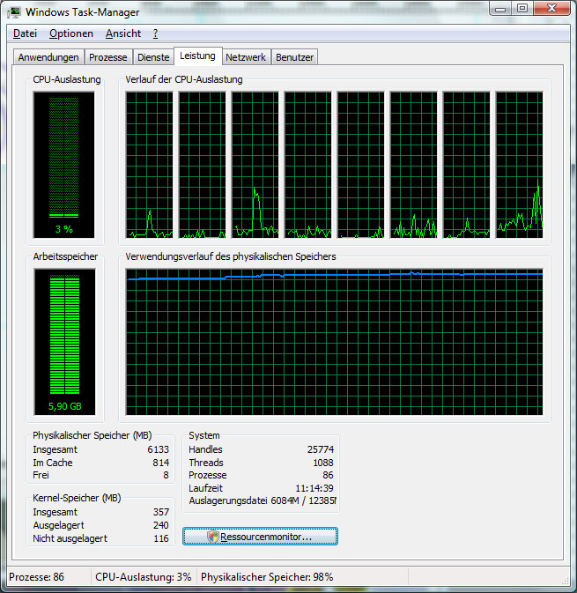Click status bar CPU-Auslastung: 3%
Image resolution: width=577 pixels, height=593 pixels.
coord(144,577)
